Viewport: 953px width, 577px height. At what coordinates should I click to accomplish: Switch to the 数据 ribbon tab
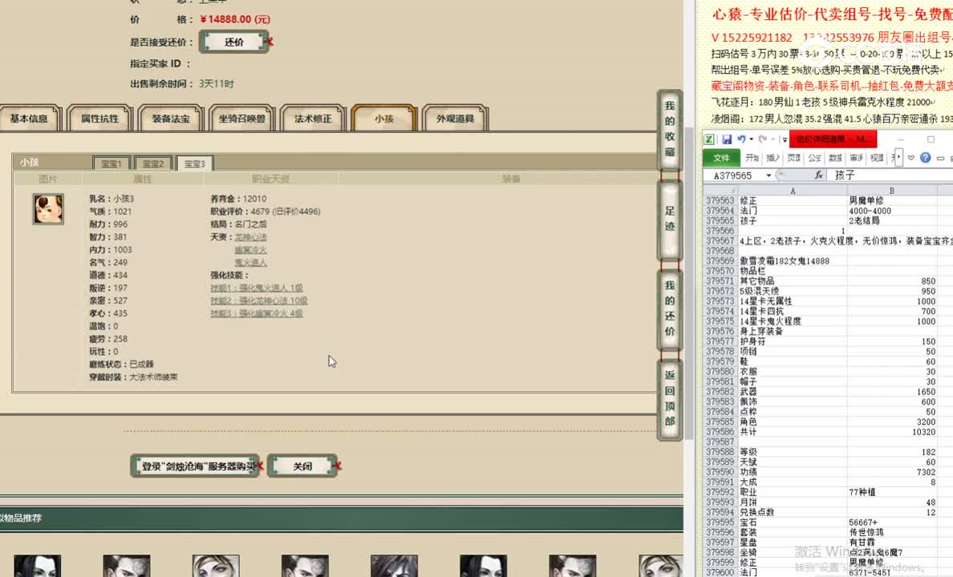point(835,158)
